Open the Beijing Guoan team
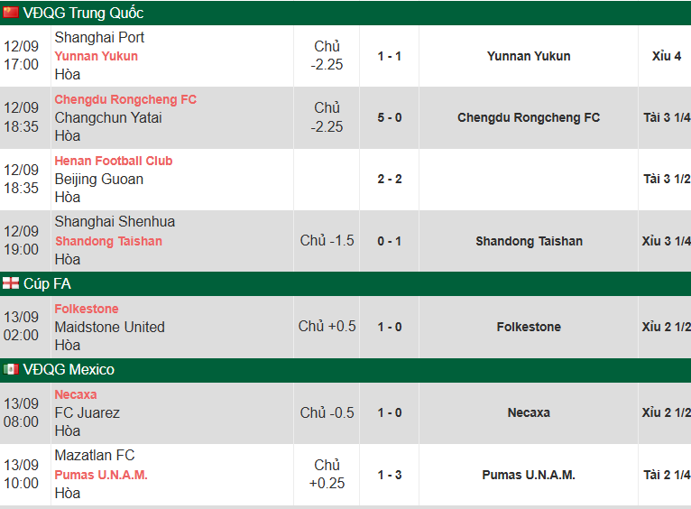 point(98,179)
